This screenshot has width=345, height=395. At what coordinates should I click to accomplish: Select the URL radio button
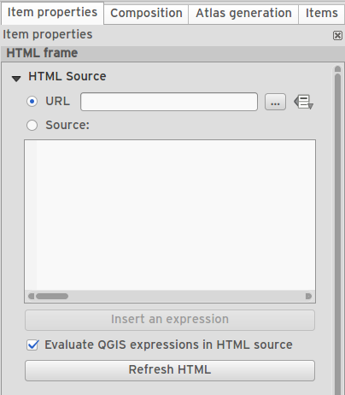[32, 102]
